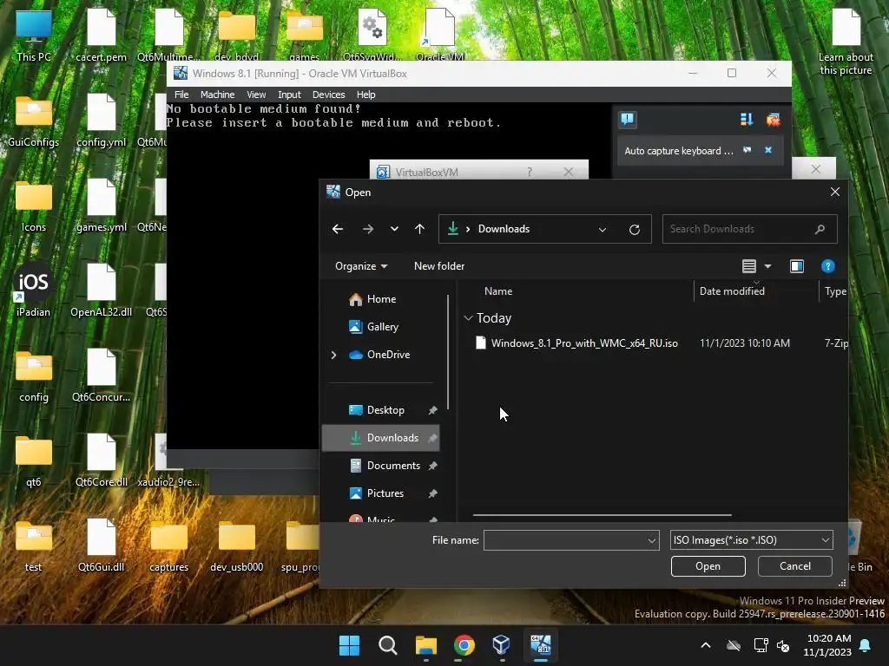Delete all notifications icon in VirtualBox
Viewport: 889px width, 666px height.
tap(774, 119)
